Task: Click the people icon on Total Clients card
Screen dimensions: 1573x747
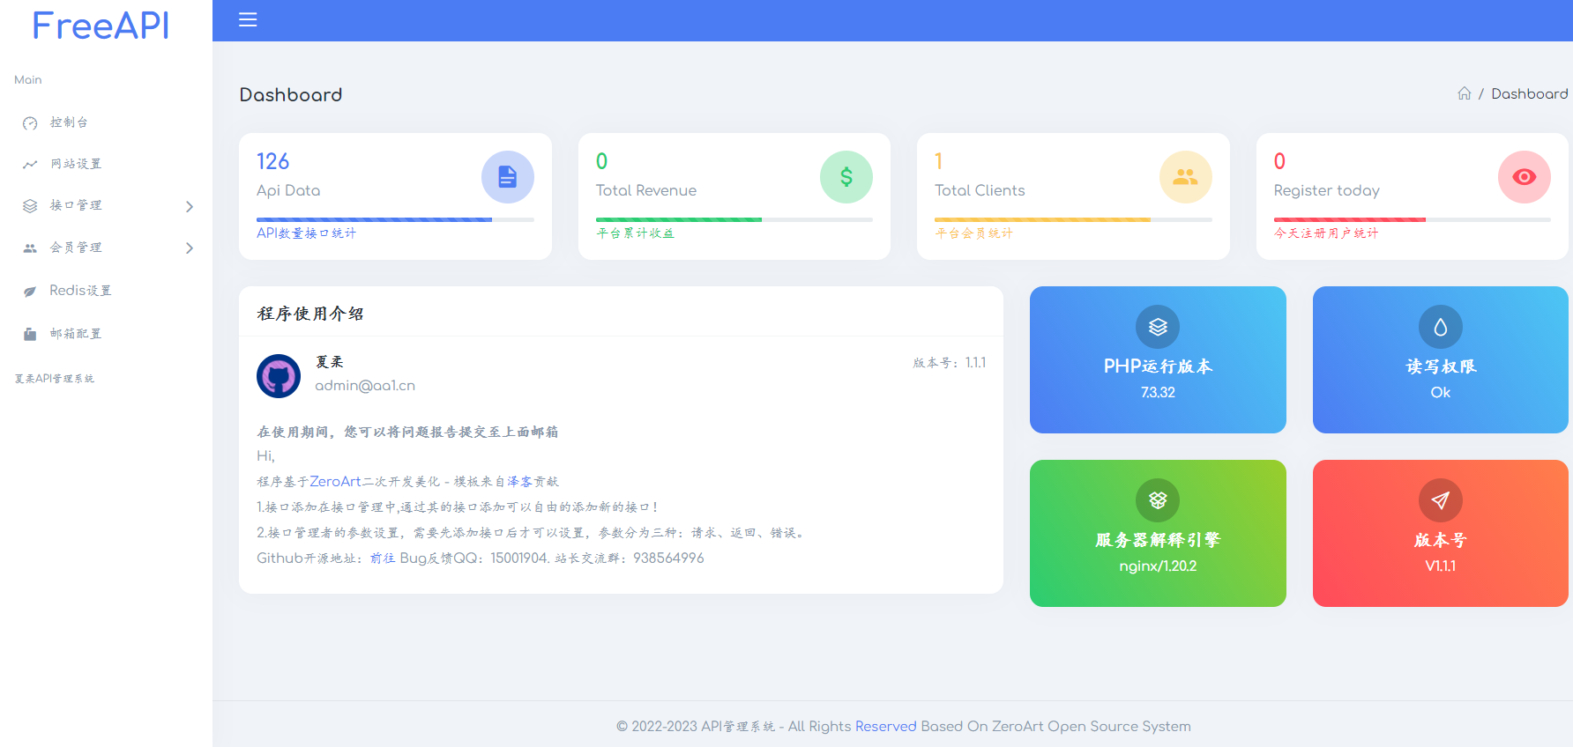Action: [1186, 177]
